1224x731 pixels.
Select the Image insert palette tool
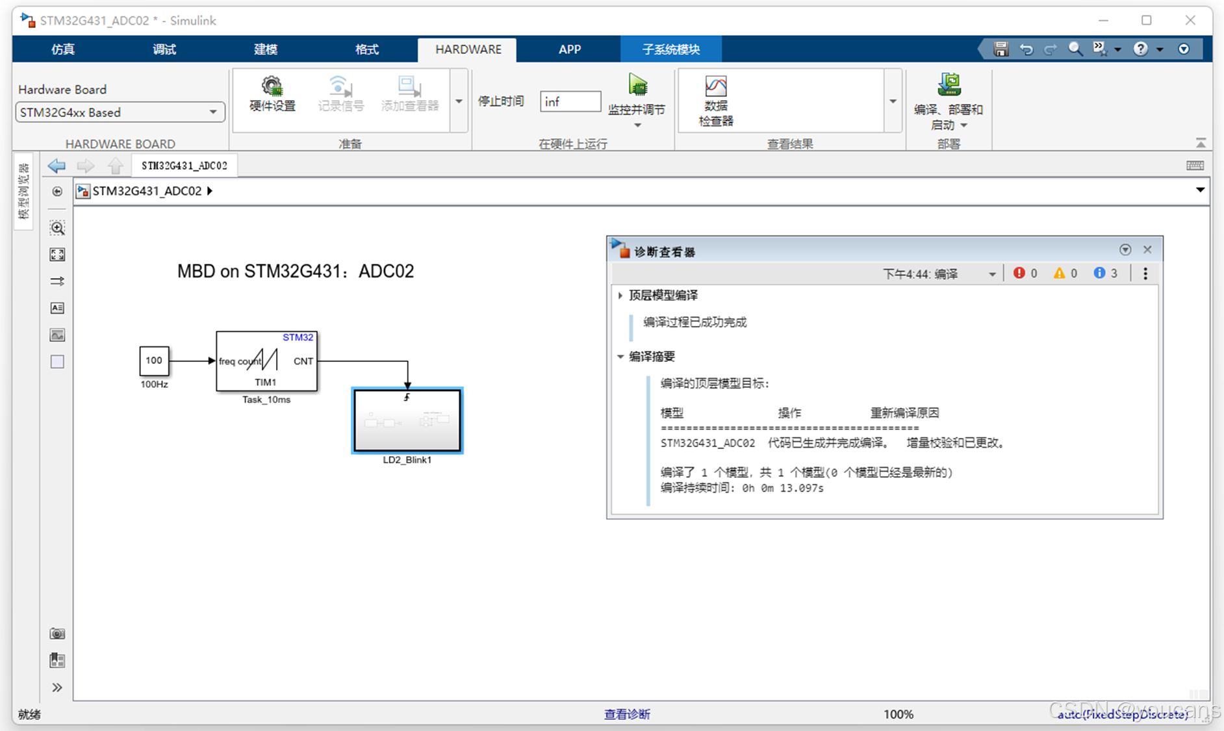coord(57,335)
